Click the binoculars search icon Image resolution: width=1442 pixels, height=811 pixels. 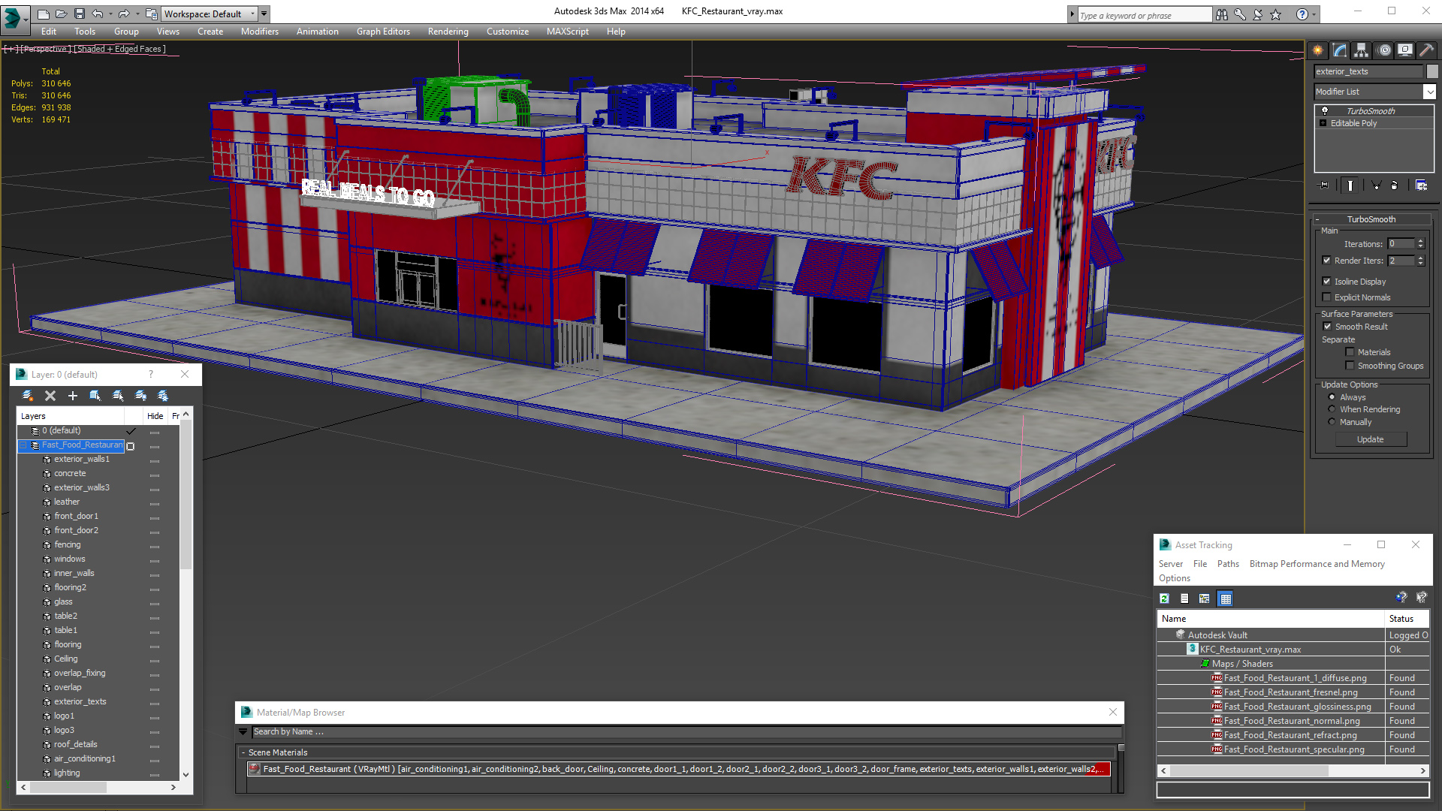click(x=1222, y=14)
